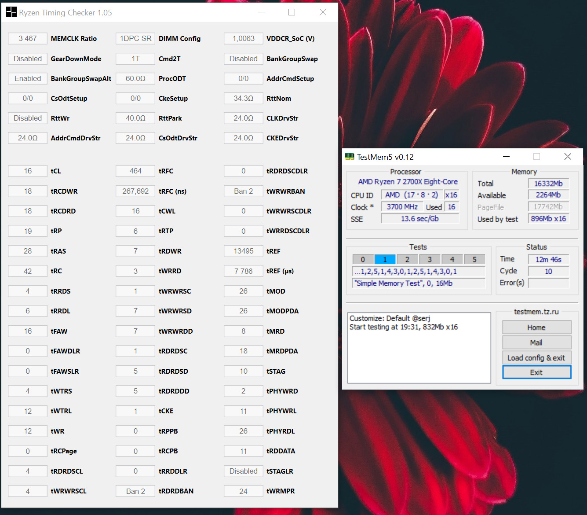Screen dimensions: 587x515
Task: Click the tRP value 19 field
Action: point(28,231)
